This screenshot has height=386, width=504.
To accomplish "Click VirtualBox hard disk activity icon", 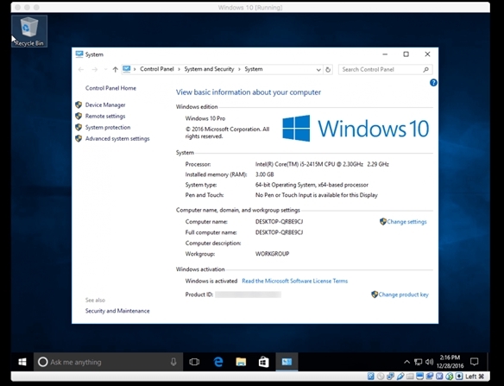I will click(370, 376).
